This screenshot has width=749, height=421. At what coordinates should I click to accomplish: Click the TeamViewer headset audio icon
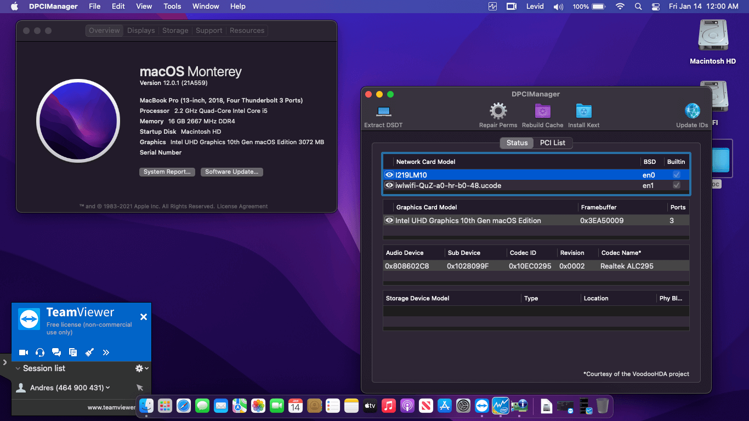[x=40, y=352]
